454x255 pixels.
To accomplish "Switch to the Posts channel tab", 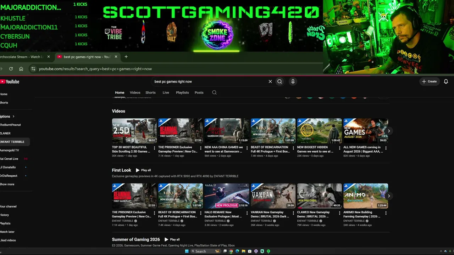I will [199, 92].
